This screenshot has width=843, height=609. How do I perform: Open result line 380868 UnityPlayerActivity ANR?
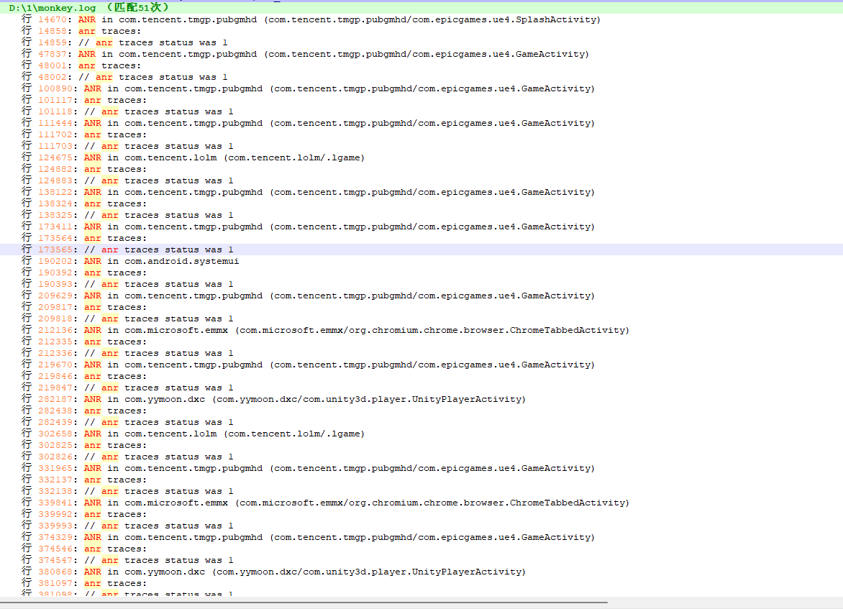(421, 572)
